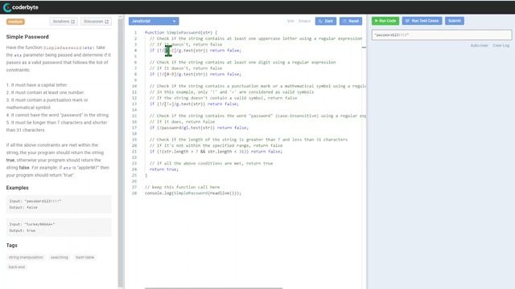The width and height of the screenshot is (515, 289).
Task: Select the "searching" tag
Action: pyautogui.click(x=60, y=257)
